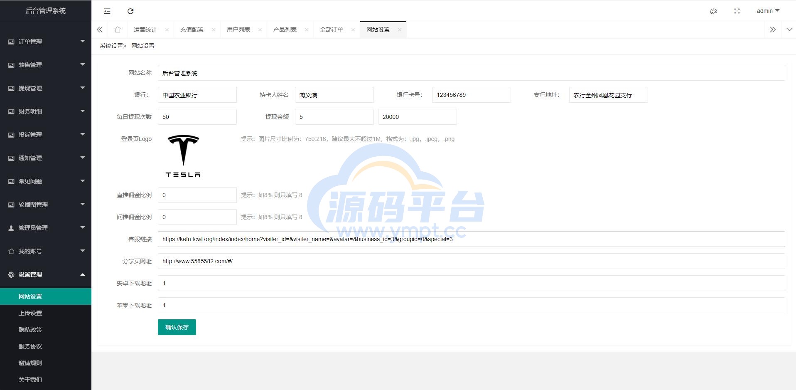The height and width of the screenshot is (390, 796).
Task: Focus the 分享页网址 input field
Action: tap(471, 261)
